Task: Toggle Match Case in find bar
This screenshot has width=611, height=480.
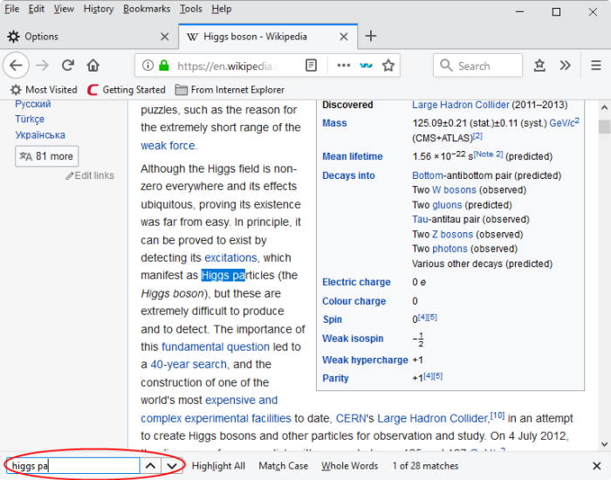Action: point(284,466)
